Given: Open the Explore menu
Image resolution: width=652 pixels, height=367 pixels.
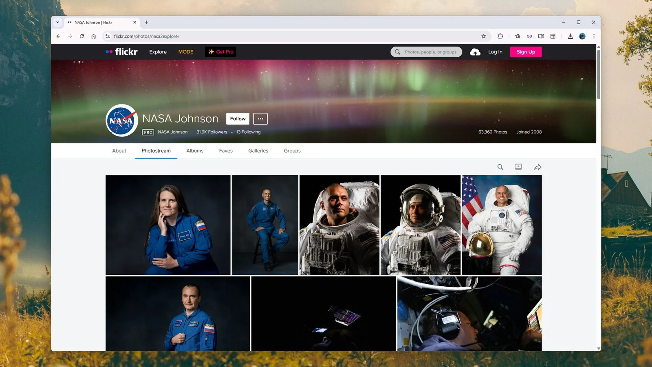Looking at the screenshot, I should (x=158, y=52).
